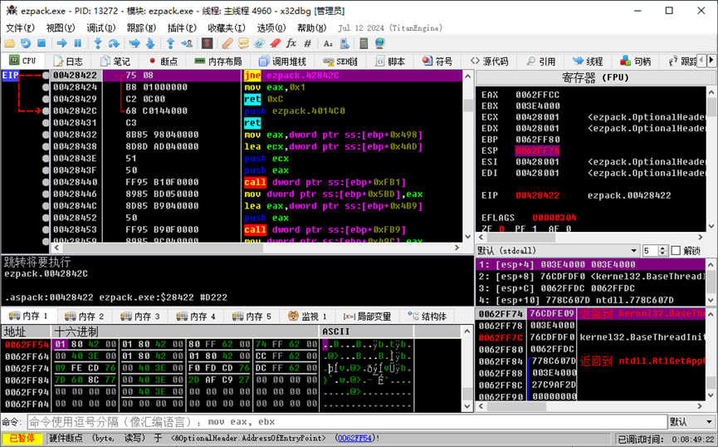Open the patches dialog (bandage icon)
Viewport: 718px width, 447px height.
click(x=227, y=43)
